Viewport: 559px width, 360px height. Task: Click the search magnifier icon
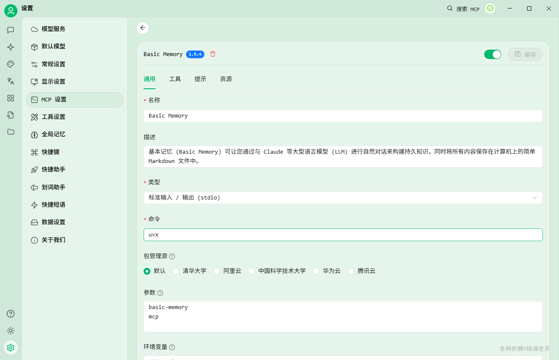[450, 8]
